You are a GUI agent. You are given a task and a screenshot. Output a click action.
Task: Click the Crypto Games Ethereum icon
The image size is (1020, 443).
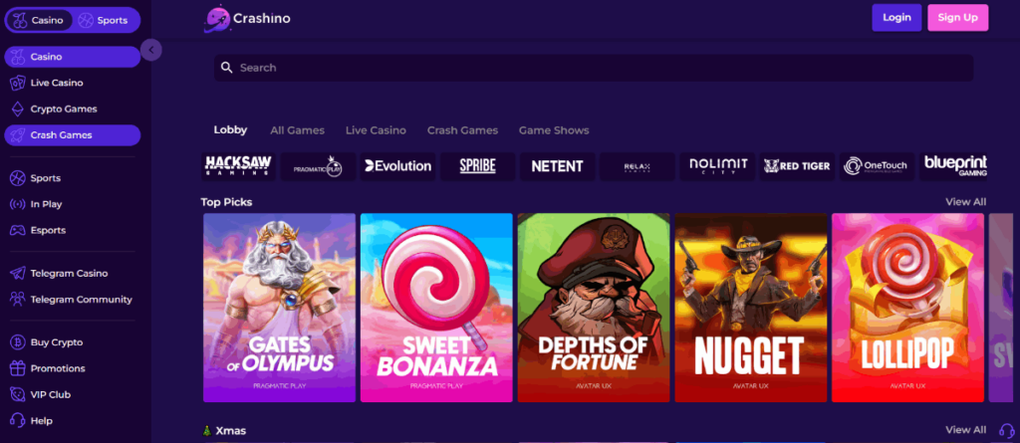click(18, 109)
